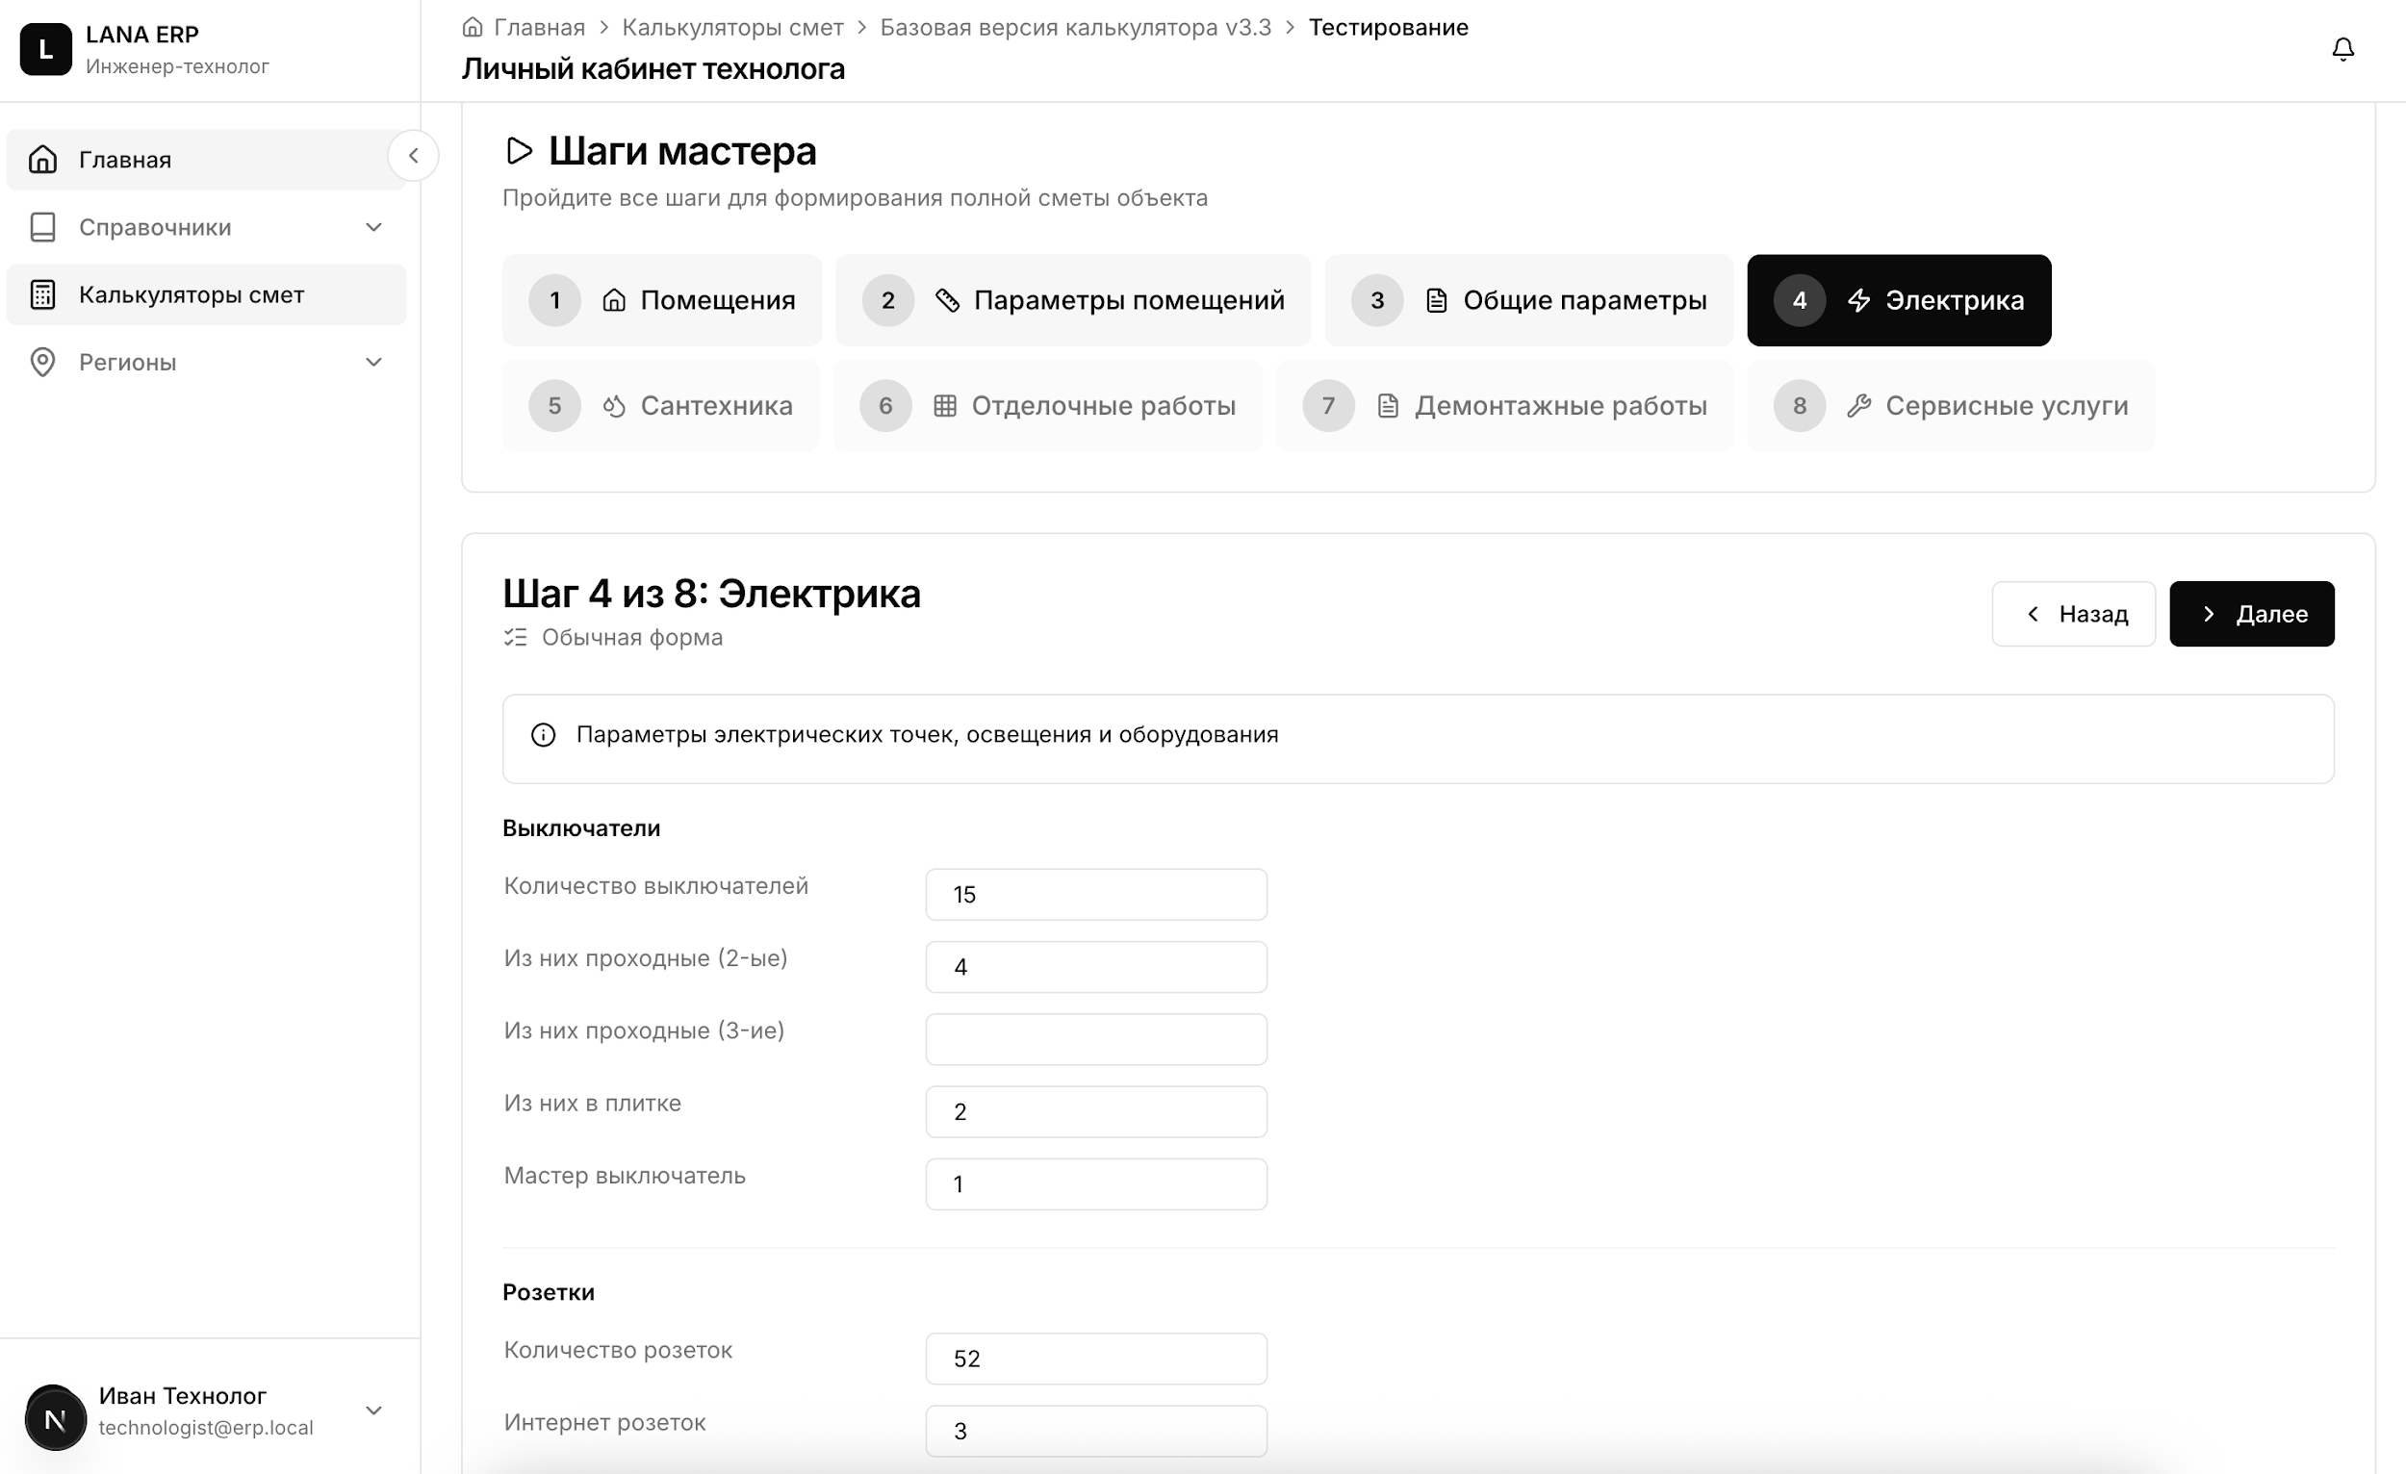This screenshot has width=2406, height=1474.
Task: Focus empty Из них проходные (3-ие) field
Action: point(1095,1040)
